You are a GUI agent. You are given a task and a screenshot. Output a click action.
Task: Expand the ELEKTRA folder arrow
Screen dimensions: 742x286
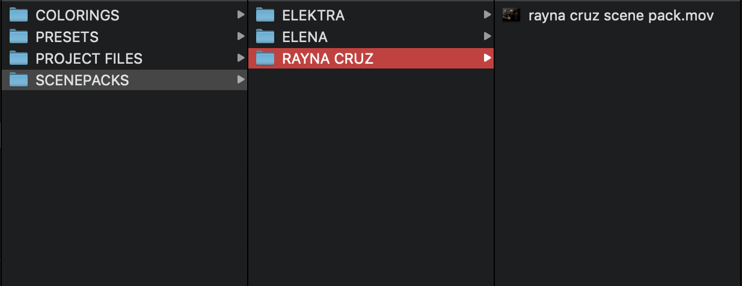487,15
